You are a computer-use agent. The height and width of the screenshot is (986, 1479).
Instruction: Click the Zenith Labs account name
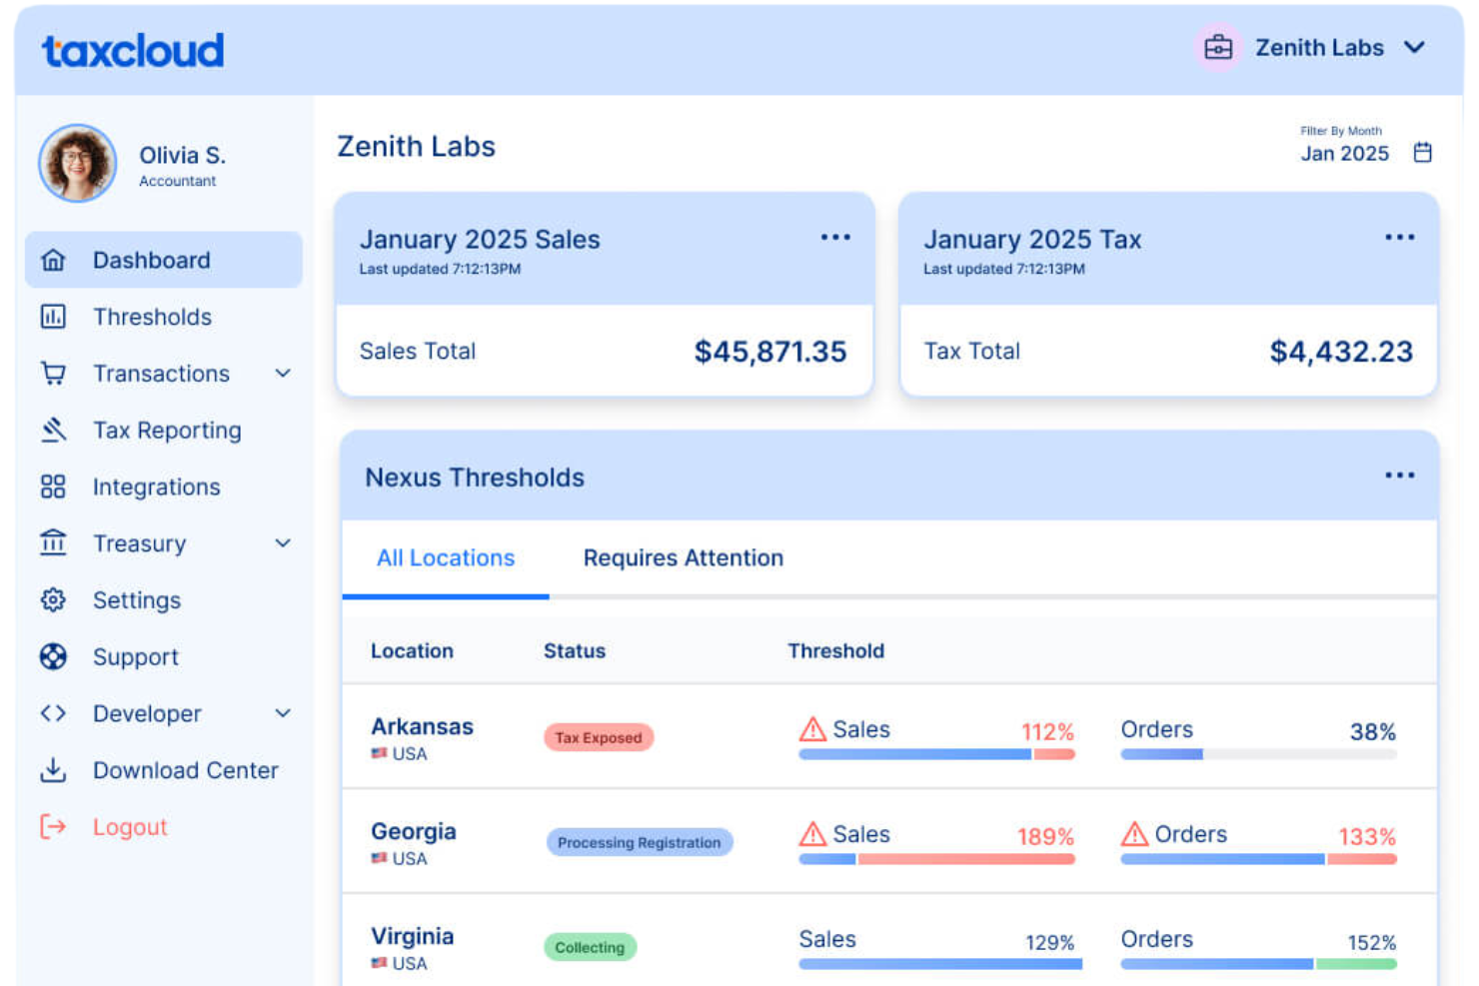[1319, 47]
